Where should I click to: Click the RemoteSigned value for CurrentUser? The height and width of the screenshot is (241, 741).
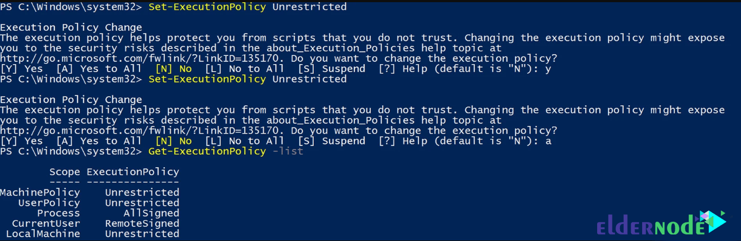click(x=142, y=224)
